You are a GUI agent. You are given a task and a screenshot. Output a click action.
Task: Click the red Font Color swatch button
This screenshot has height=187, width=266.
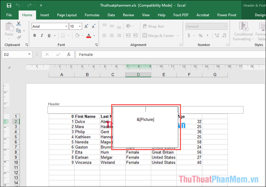(89, 36)
